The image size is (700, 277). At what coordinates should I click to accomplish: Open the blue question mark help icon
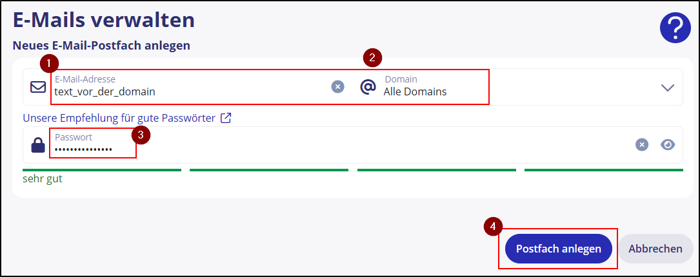coord(675,28)
